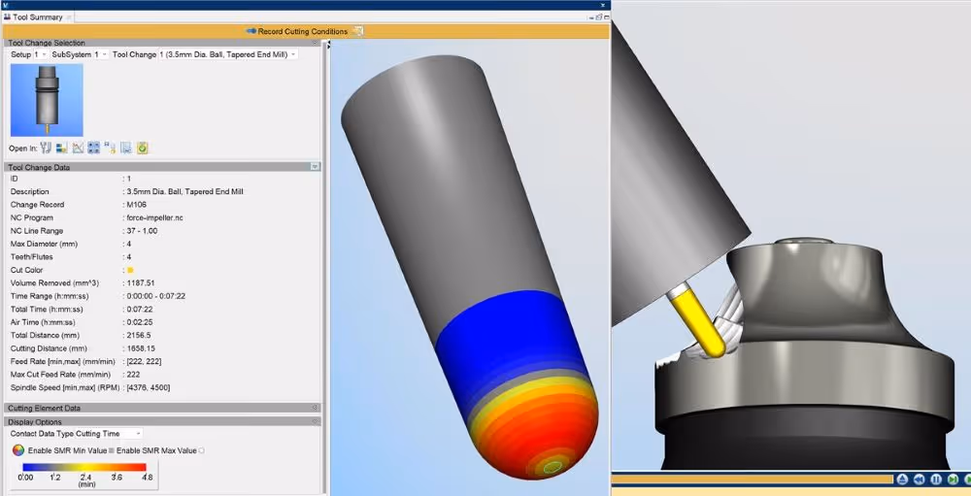Click the Time Range value 0:00:00 - 0:07:22
This screenshot has height=496, width=971.
click(156, 296)
